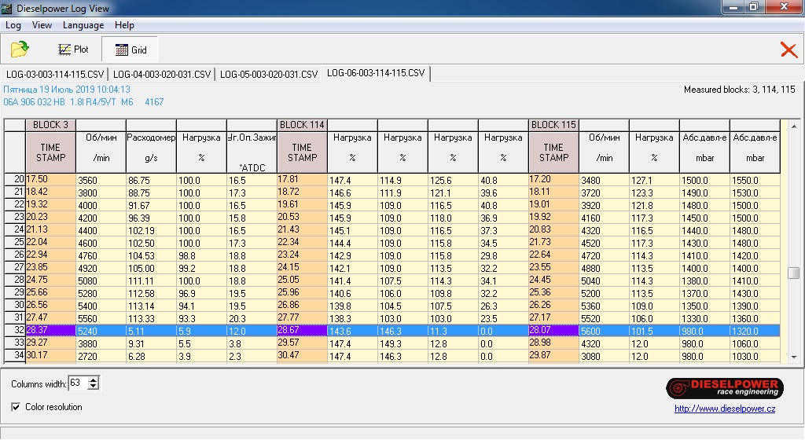Open the Log menu
This screenshot has width=805, height=440.
13,25
